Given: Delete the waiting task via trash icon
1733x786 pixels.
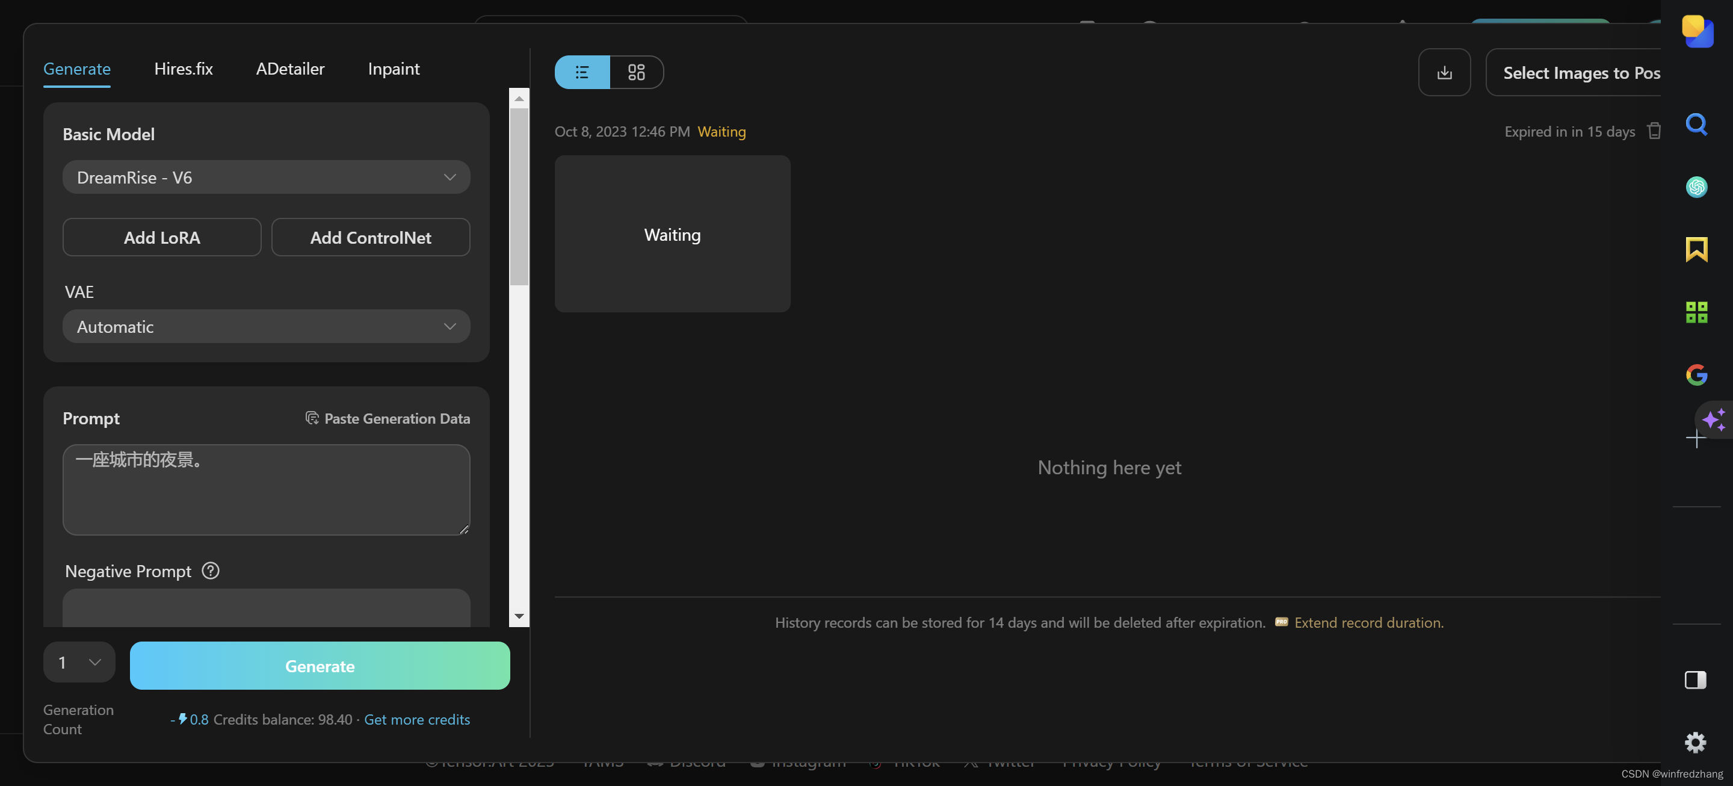Looking at the screenshot, I should (x=1654, y=131).
